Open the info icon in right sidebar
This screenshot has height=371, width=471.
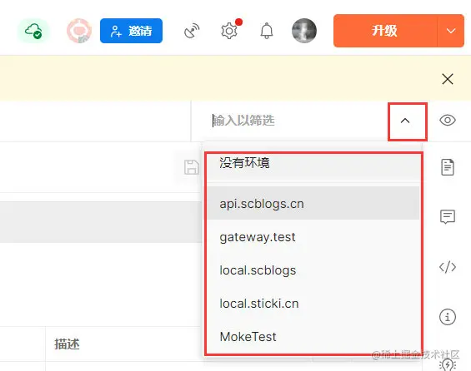click(x=448, y=317)
